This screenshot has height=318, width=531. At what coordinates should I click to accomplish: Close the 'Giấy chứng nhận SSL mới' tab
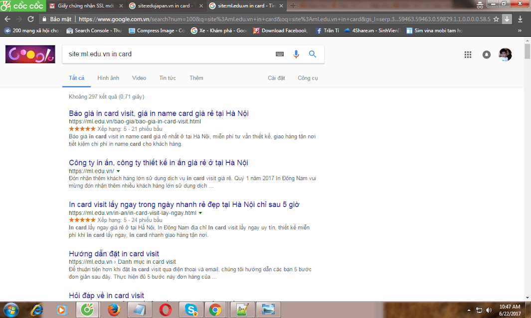tap(121, 6)
